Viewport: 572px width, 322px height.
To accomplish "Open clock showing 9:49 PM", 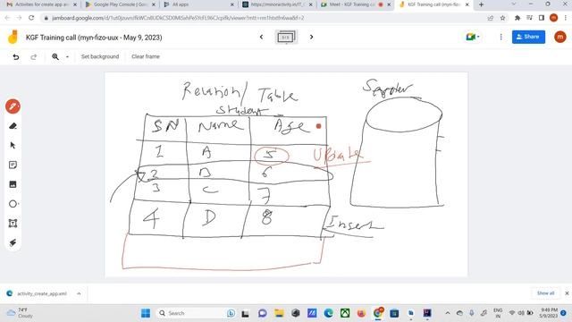I will [549, 313].
